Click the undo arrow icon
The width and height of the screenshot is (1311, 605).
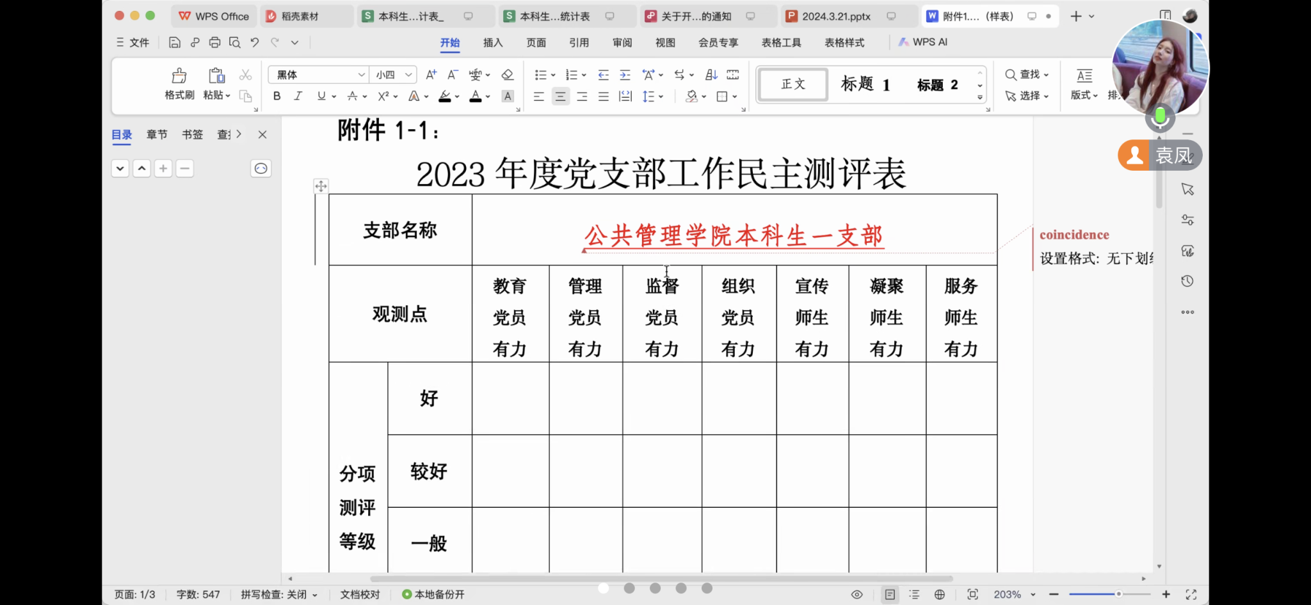point(255,42)
